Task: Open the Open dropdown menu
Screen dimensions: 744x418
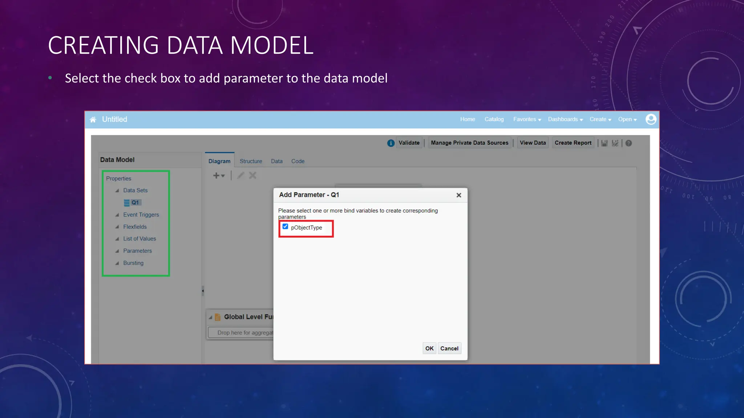Action: (x=627, y=119)
